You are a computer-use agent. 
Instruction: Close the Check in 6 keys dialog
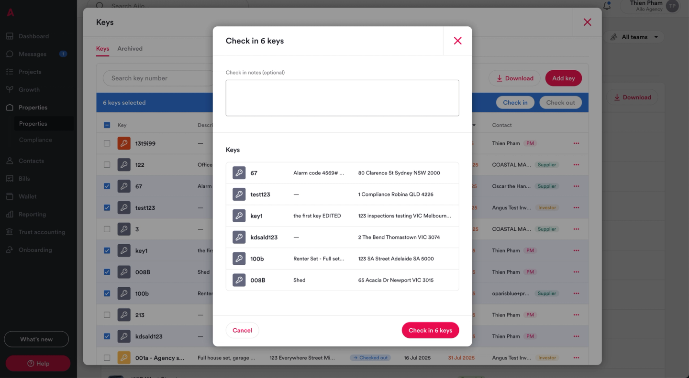[457, 41]
